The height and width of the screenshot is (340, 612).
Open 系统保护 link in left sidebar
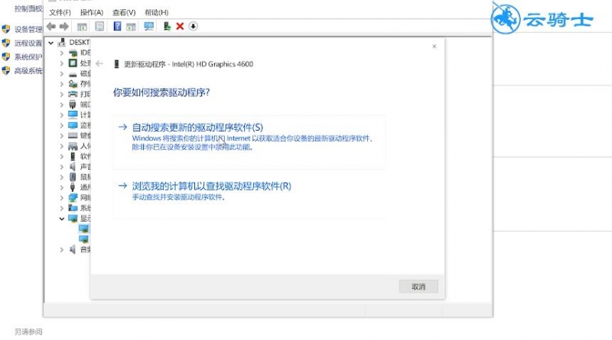(28, 57)
